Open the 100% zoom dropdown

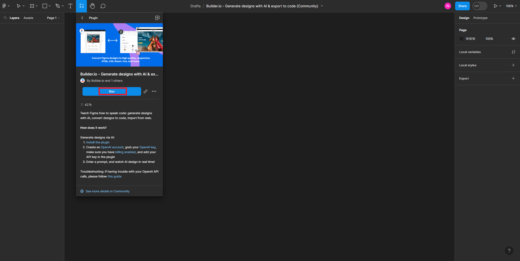pos(511,6)
